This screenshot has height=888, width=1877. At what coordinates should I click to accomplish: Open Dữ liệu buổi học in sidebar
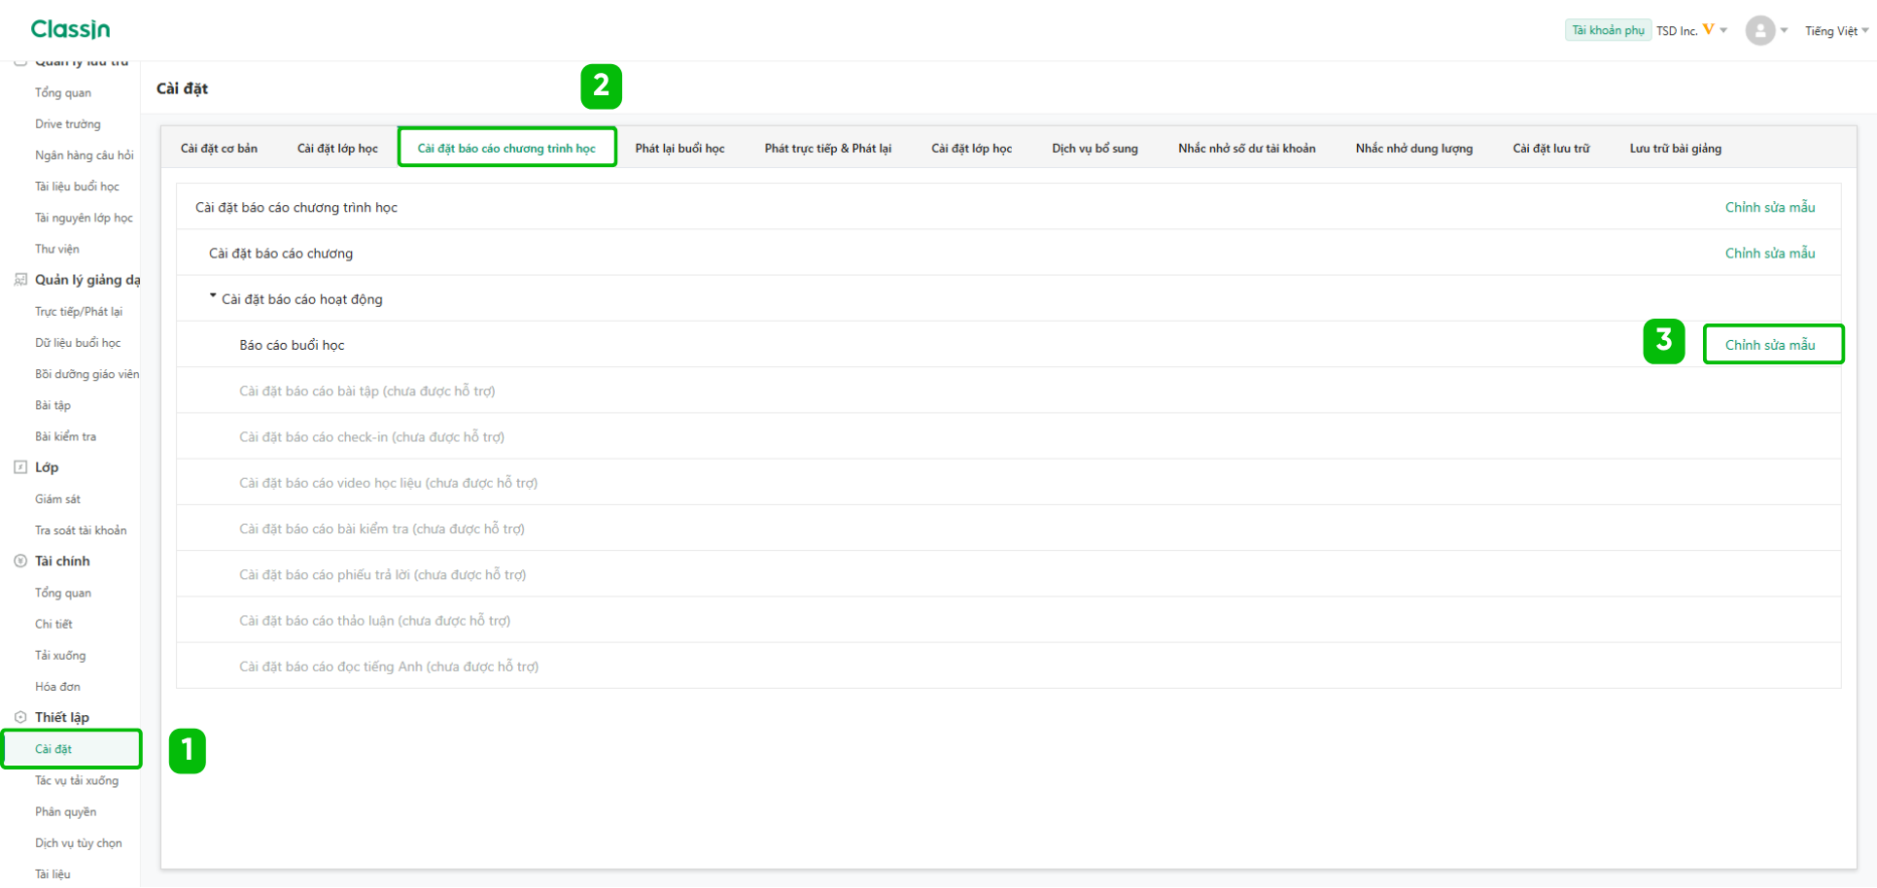click(x=78, y=343)
